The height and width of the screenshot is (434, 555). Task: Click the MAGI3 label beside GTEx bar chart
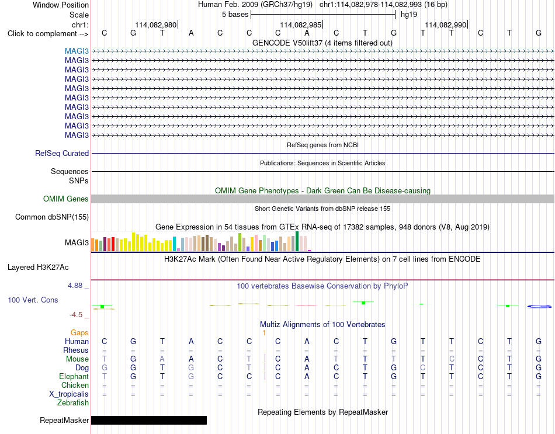77,242
